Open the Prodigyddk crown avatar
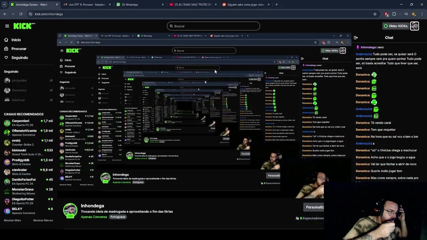This screenshot has height=240, width=427. (7, 162)
